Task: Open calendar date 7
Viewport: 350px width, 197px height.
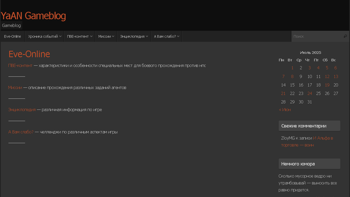Action: point(283,76)
